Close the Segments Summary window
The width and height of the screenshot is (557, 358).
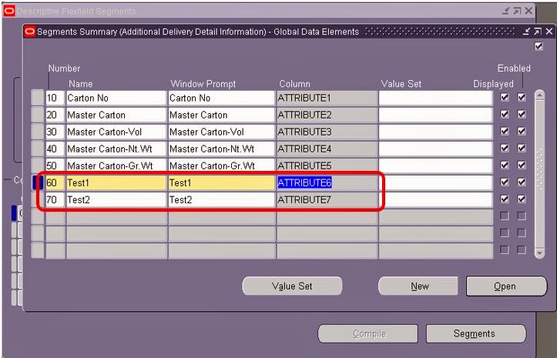(549, 32)
